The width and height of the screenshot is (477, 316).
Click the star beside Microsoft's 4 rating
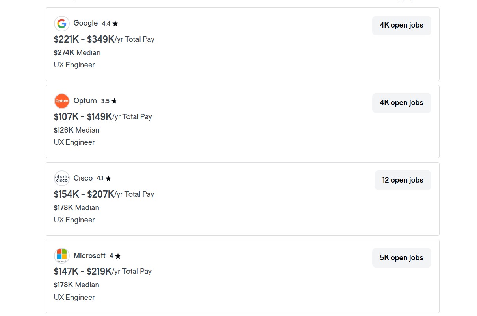point(118,256)
